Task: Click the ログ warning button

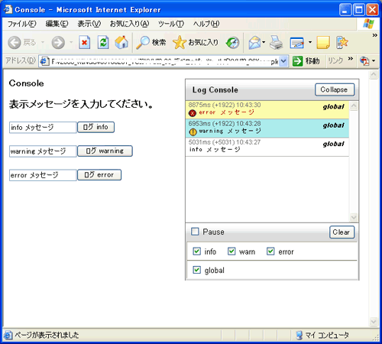Action: point(105,151)
